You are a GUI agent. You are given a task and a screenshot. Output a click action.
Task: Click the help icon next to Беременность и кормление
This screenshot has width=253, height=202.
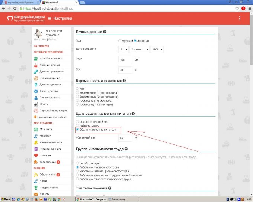124,81
